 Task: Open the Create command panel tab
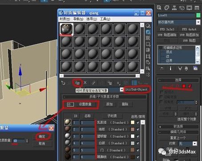(159, 8)
